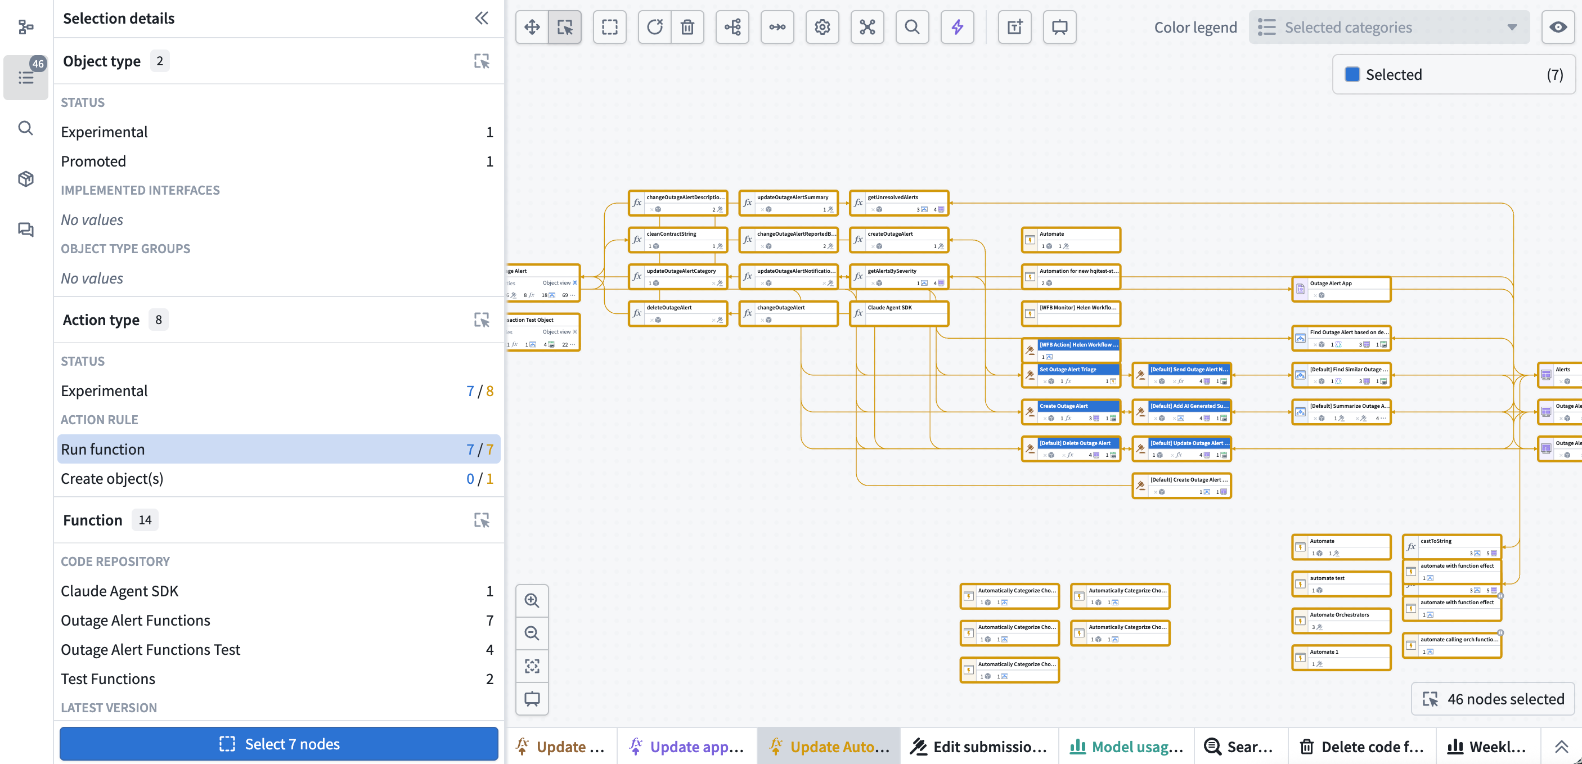Collapse the Selection details panel
Screen dimensions: 1582x764
[482, 19]
